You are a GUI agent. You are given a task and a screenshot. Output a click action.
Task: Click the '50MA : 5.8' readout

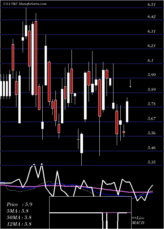point(19,217)
